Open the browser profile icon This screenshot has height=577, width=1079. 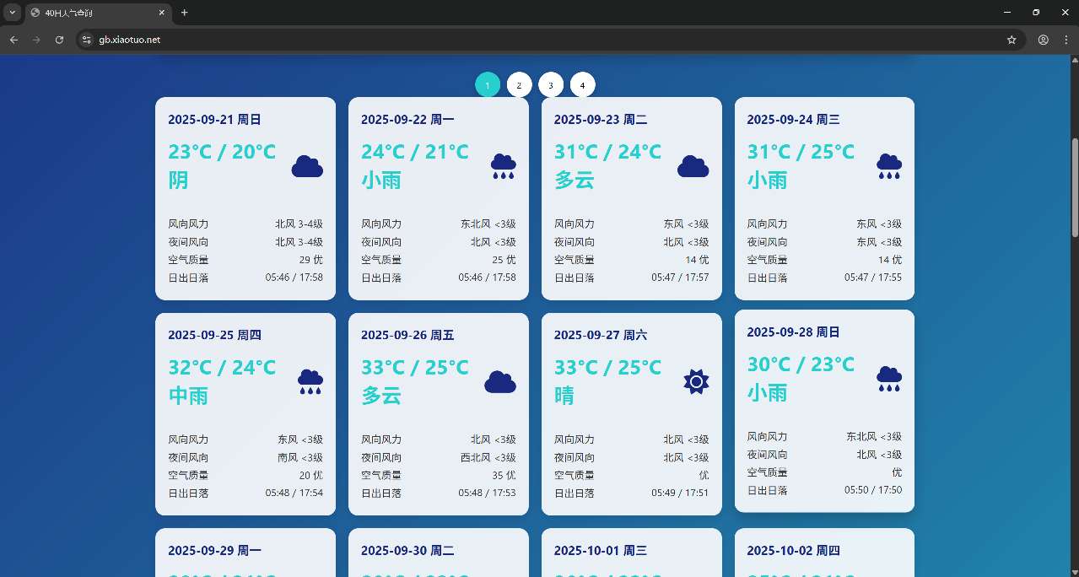point(1043,39)
